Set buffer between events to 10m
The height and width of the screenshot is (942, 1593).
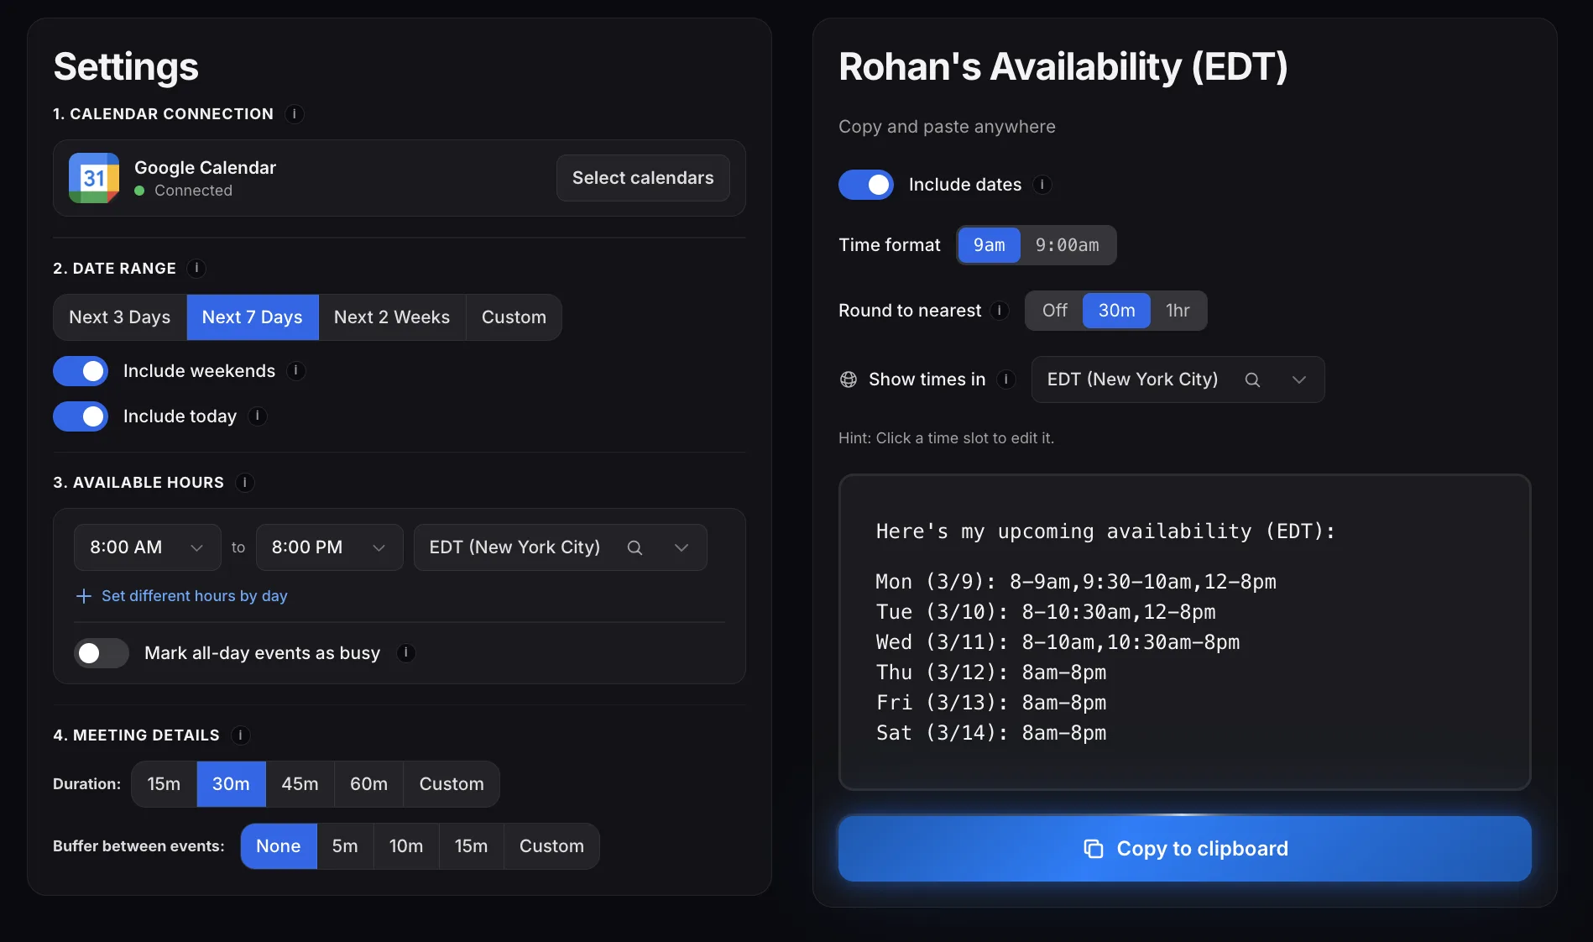pyautogui.click(x=405, y=845)
